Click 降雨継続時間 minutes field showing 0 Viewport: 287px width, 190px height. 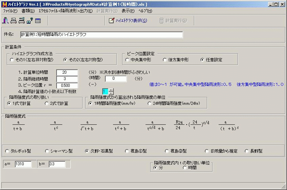coord(116,79)
